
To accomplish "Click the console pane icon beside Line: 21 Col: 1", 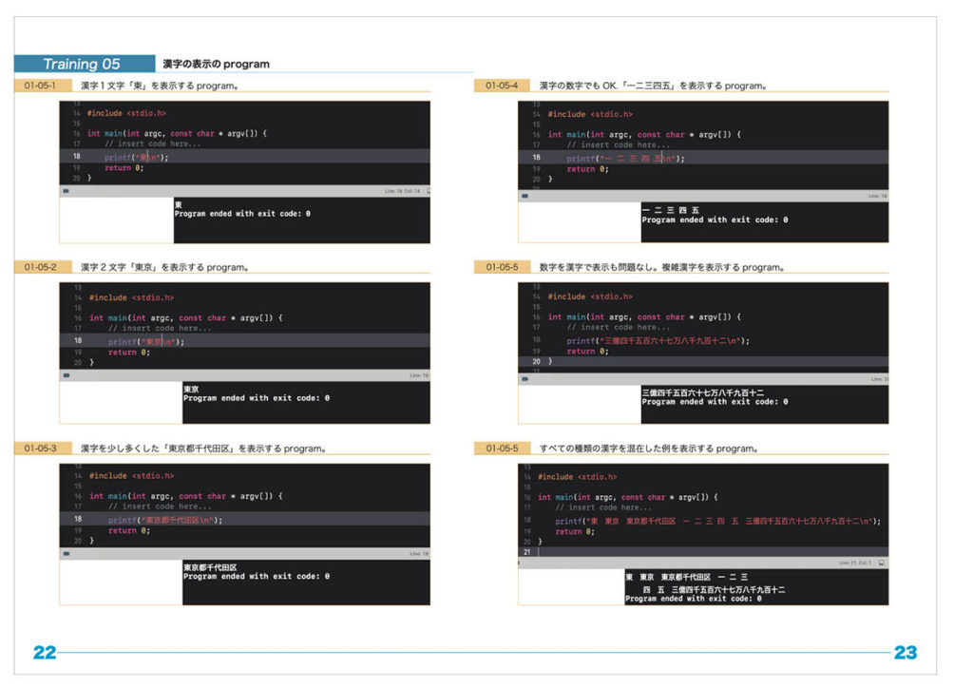I will (x=882, y=563).
